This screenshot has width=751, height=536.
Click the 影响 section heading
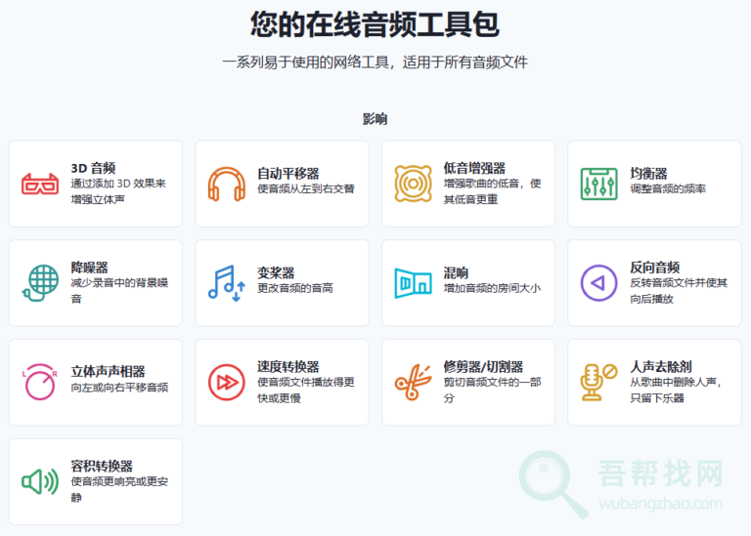tap(375, 119)
